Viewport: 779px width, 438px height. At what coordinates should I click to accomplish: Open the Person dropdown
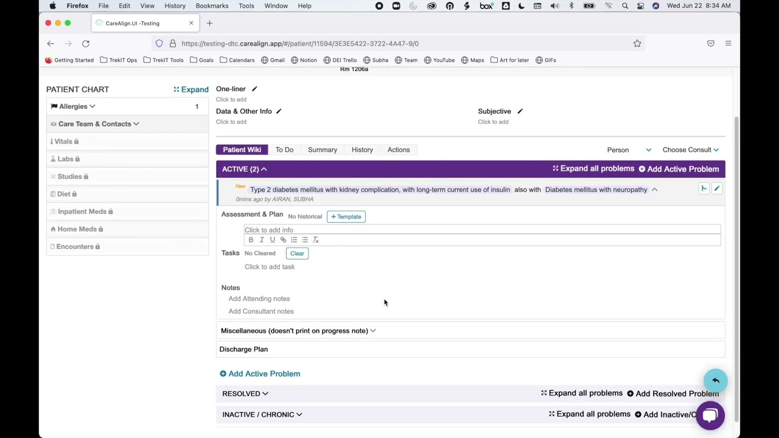point(629,150)
